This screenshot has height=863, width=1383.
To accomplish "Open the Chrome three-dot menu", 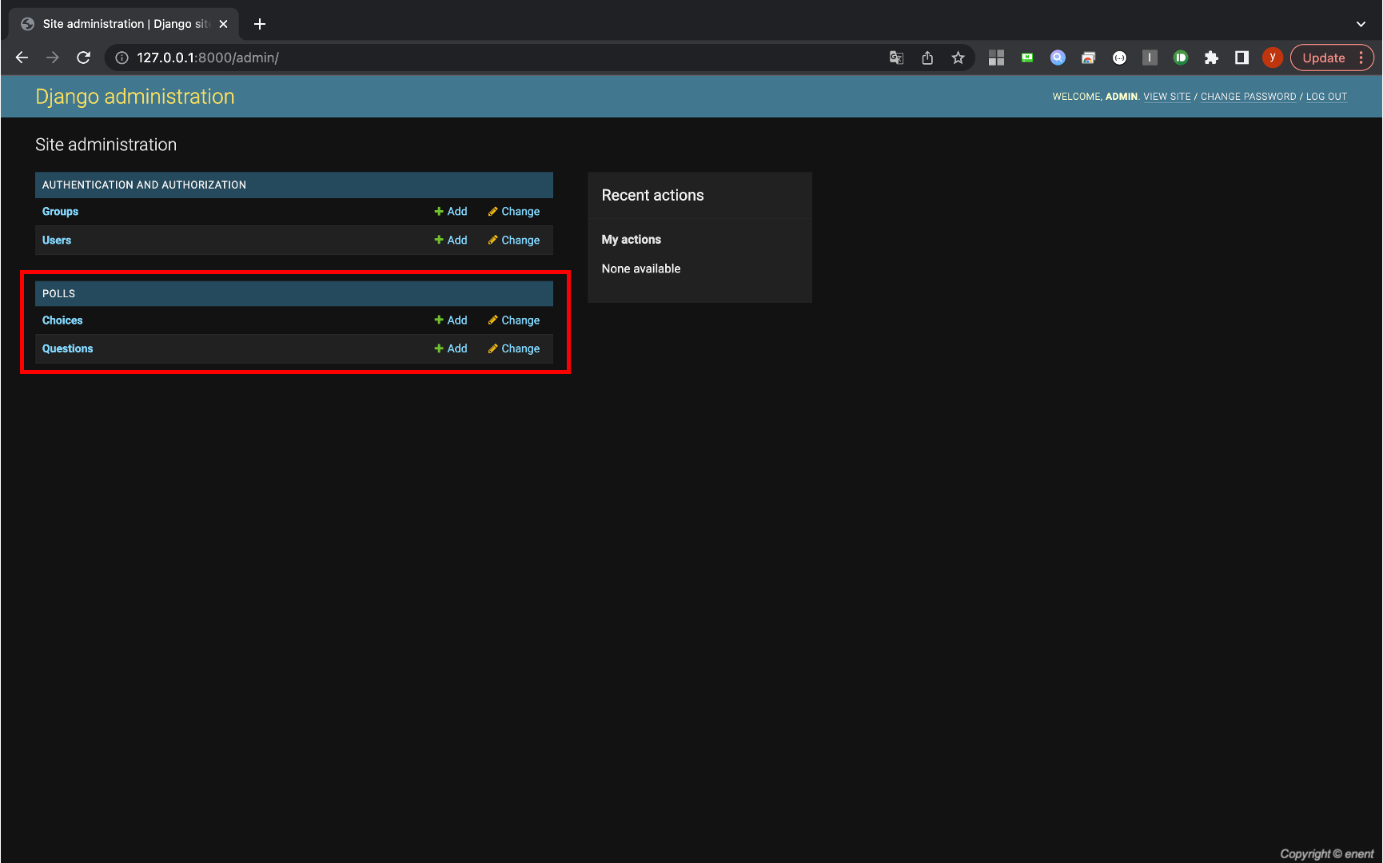I will tap(1361, 58).
